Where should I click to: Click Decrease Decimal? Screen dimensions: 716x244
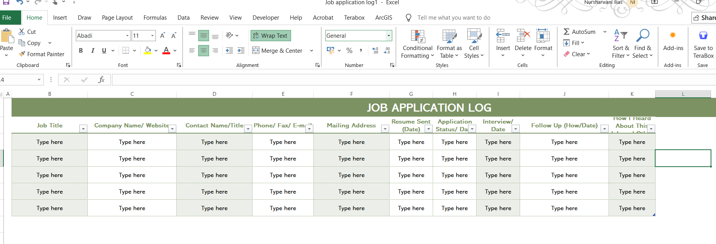coord(387,50)
